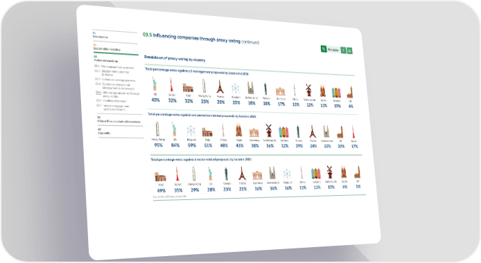Click the Sagrada Familia Spain icon at 43%
This screenshot has width=481, height=263.
point(238,130)
